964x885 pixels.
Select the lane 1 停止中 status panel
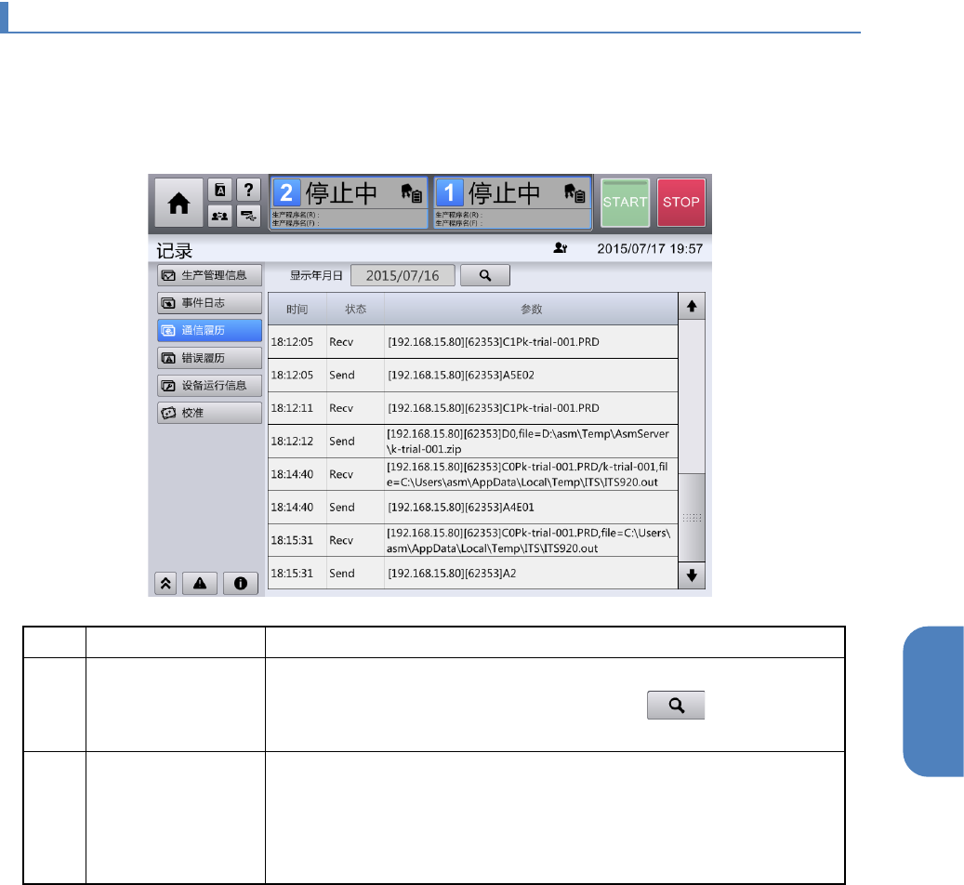[x=512, y=203]
